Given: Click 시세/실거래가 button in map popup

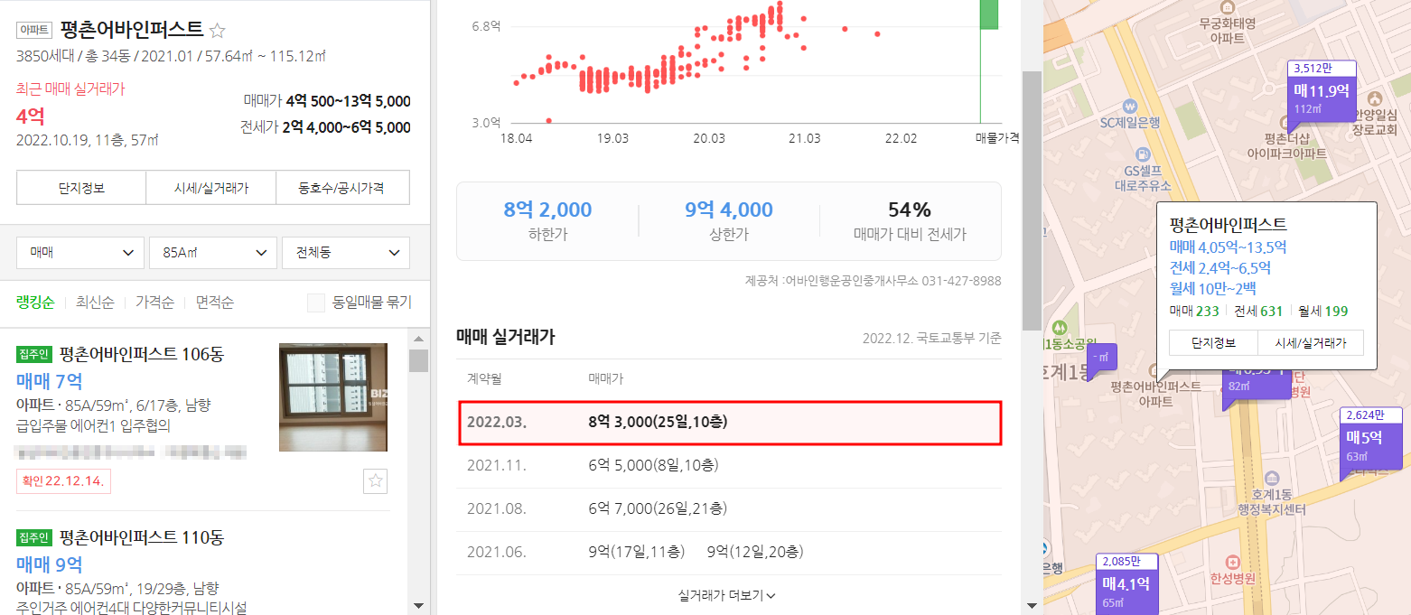Looking at the screenshot, I should [x=1310, y=343].
